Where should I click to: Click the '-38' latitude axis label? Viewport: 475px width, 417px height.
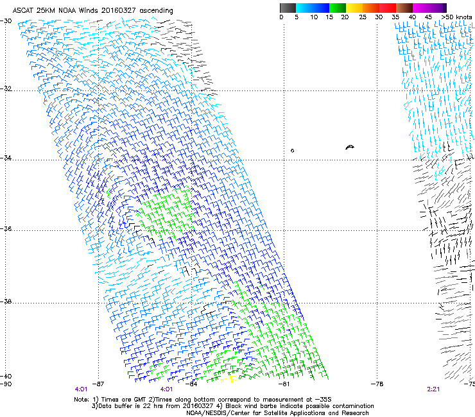6,302
